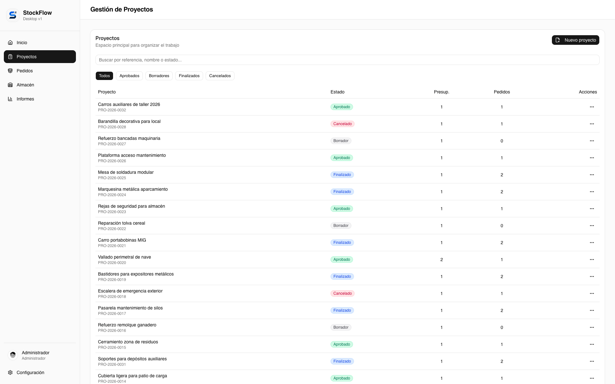615x384 pixels.
Task: Open actions menu for Refuerzo remolque ganadero
Action: tap(592, 327)
